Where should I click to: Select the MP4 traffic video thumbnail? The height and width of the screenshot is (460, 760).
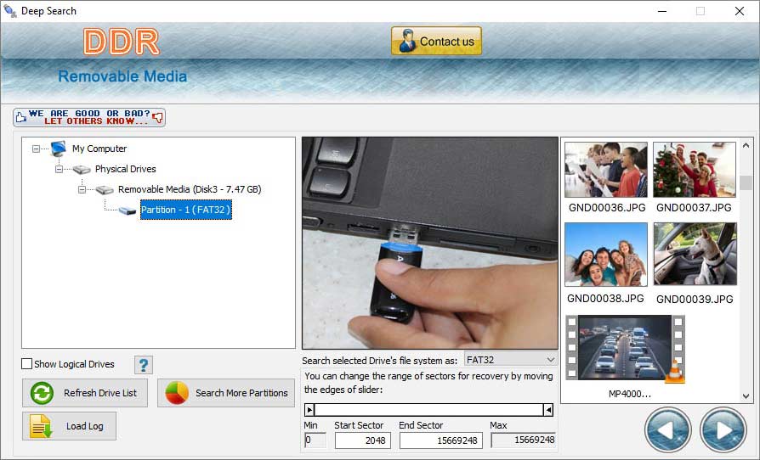(625, 348)
